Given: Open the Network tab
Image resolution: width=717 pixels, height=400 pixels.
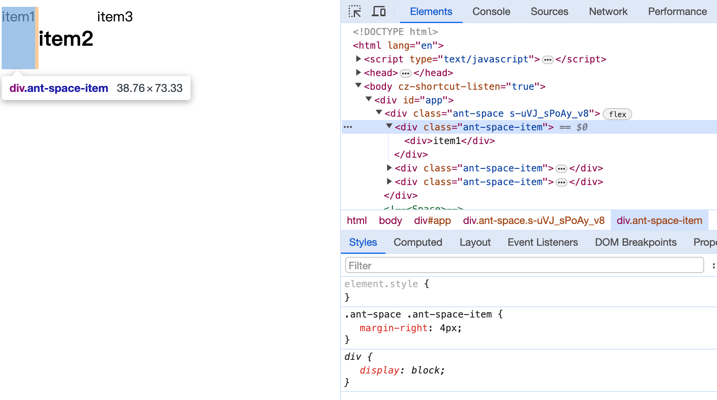Looking at the screenshot, I should (x=608, y=12).
